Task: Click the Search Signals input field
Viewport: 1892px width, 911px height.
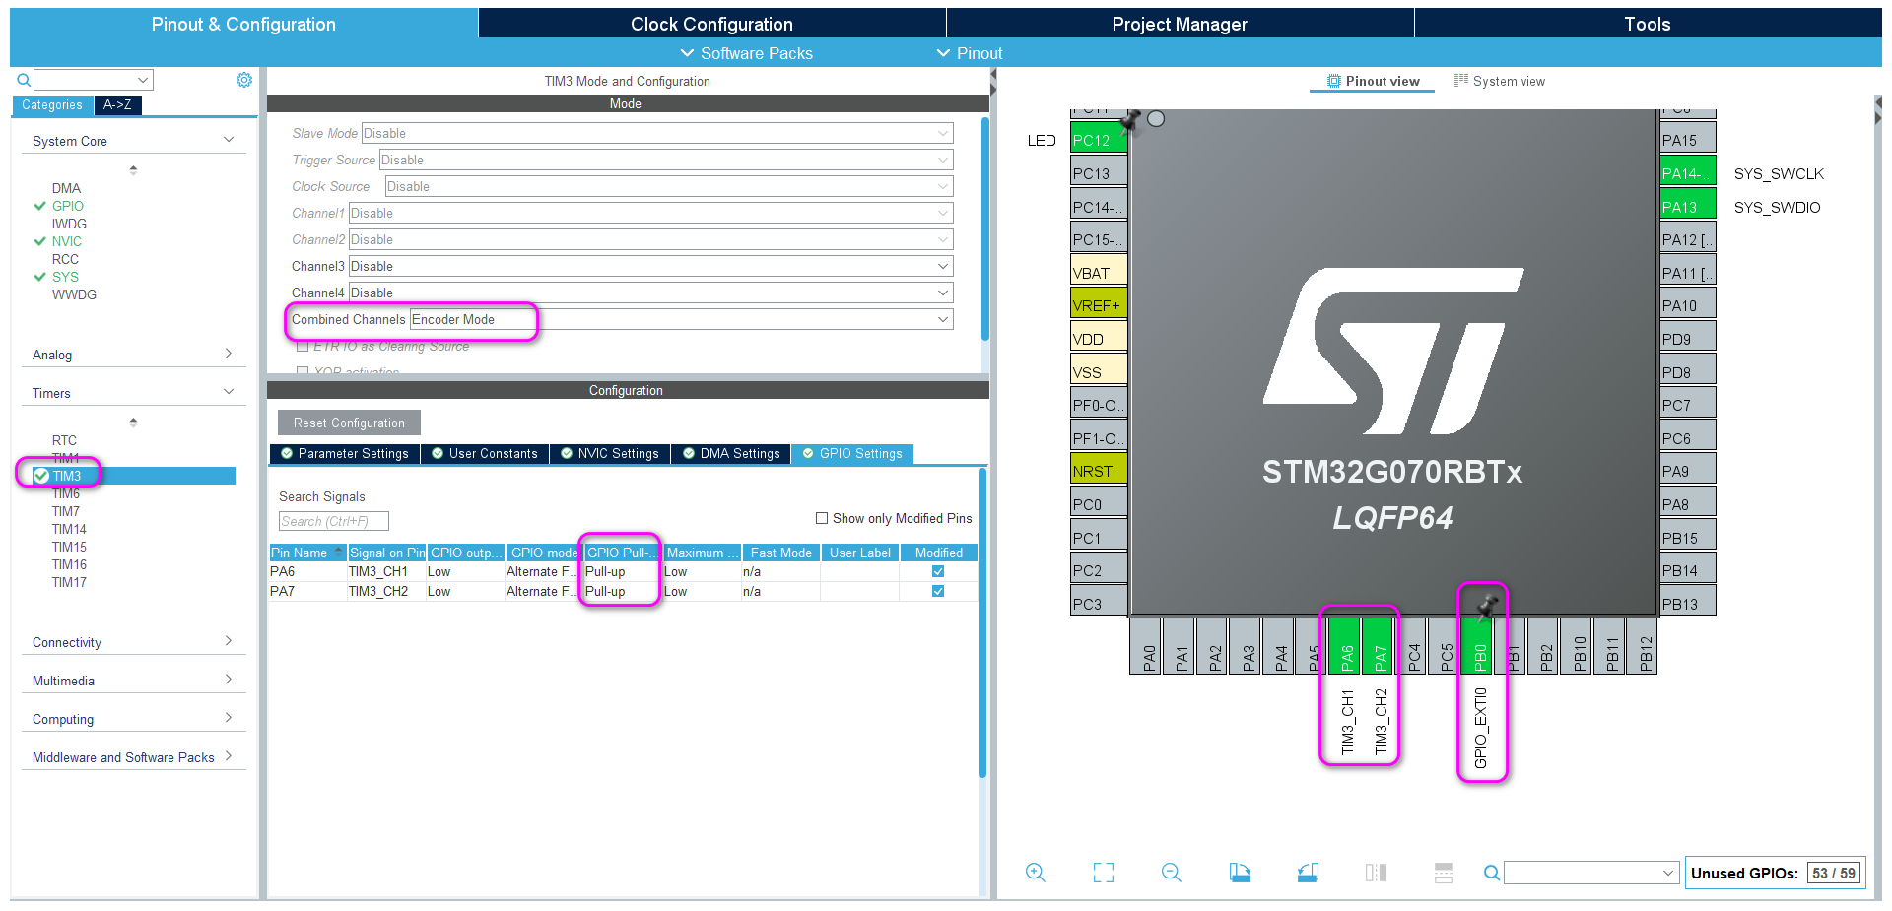Action: tap(334, 521)
